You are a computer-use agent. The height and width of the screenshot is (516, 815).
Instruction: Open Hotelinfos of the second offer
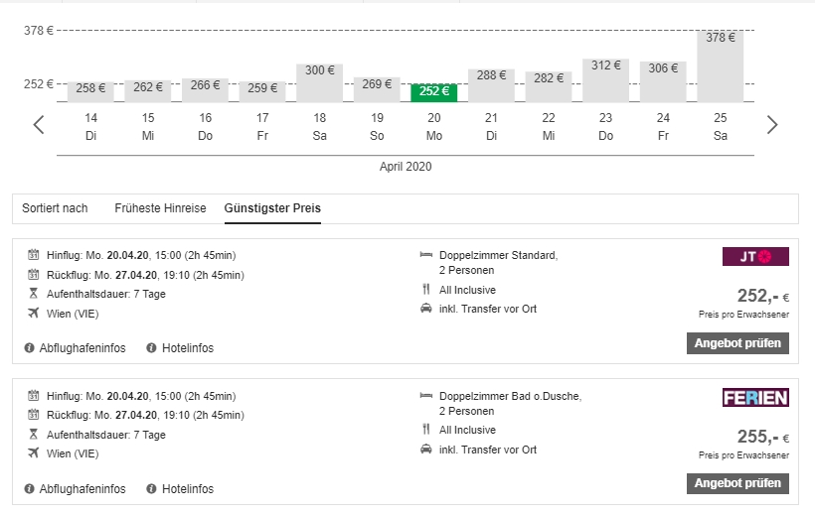click(189, 489)
